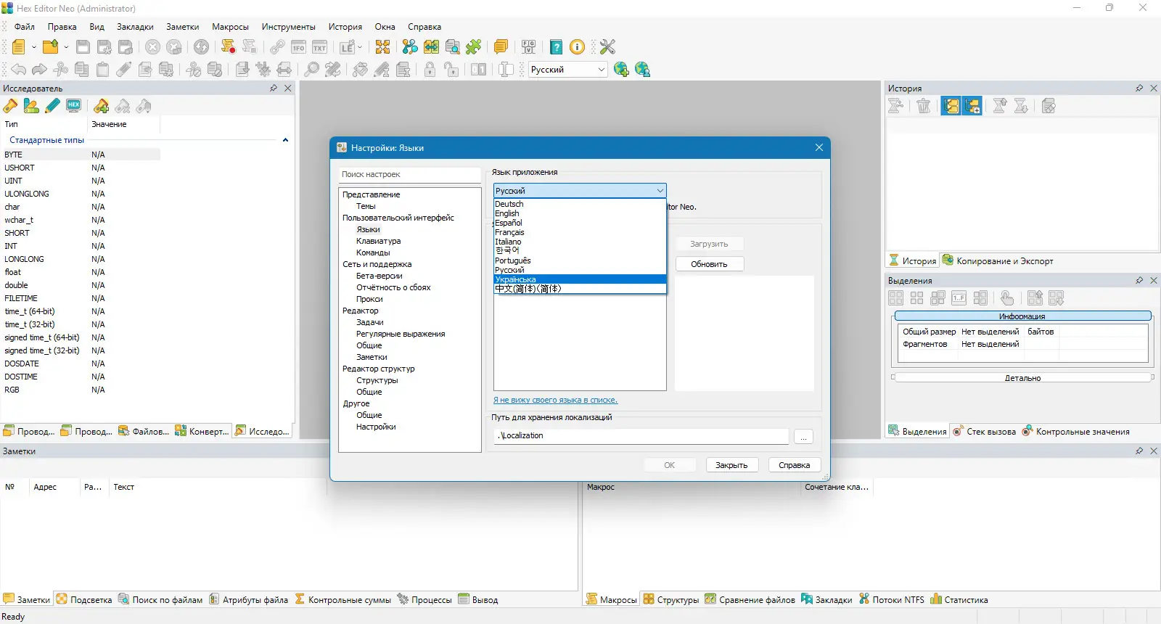The image size is (1161, 624).
Task: Click the Закрыть button in dialog
Action: coord(731,465)
